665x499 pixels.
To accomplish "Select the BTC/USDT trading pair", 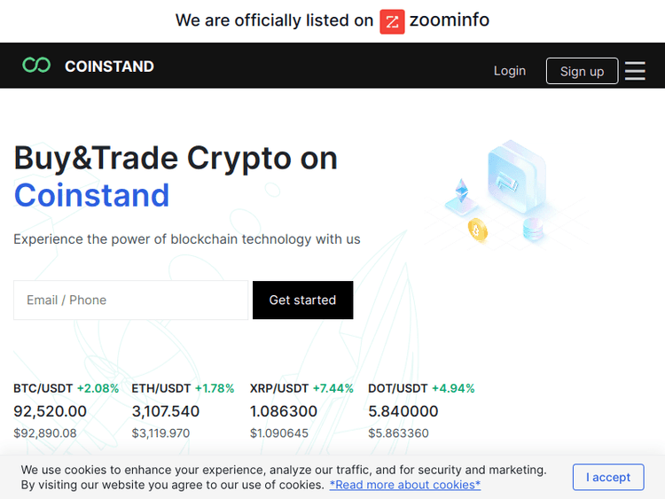I will (x=43, y=388).
